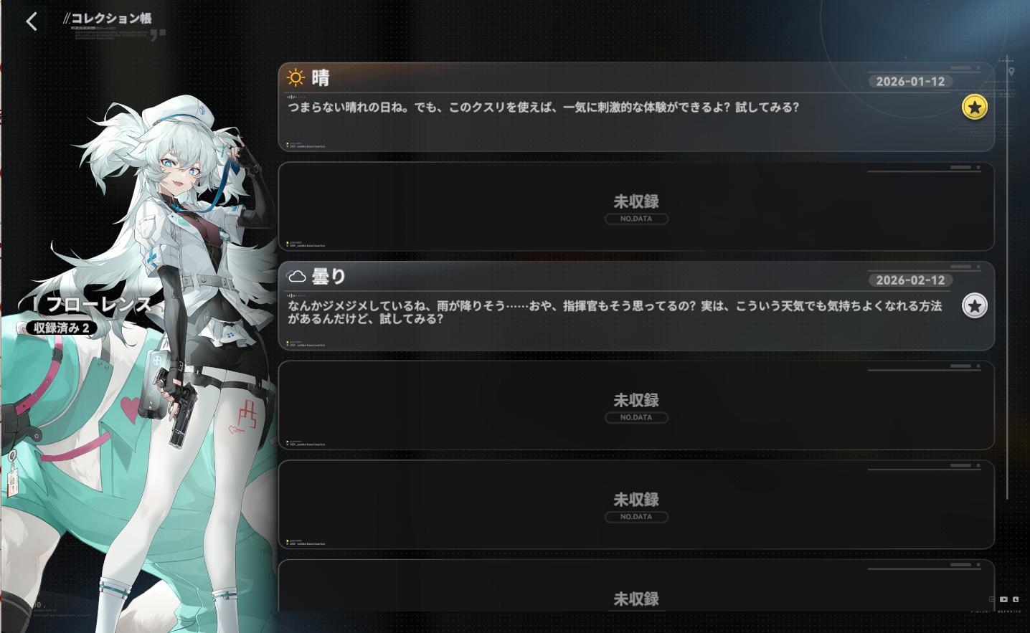Click the small round icon at bottom right
Screen dimensions: 1030x633
(x=993, y=599)
